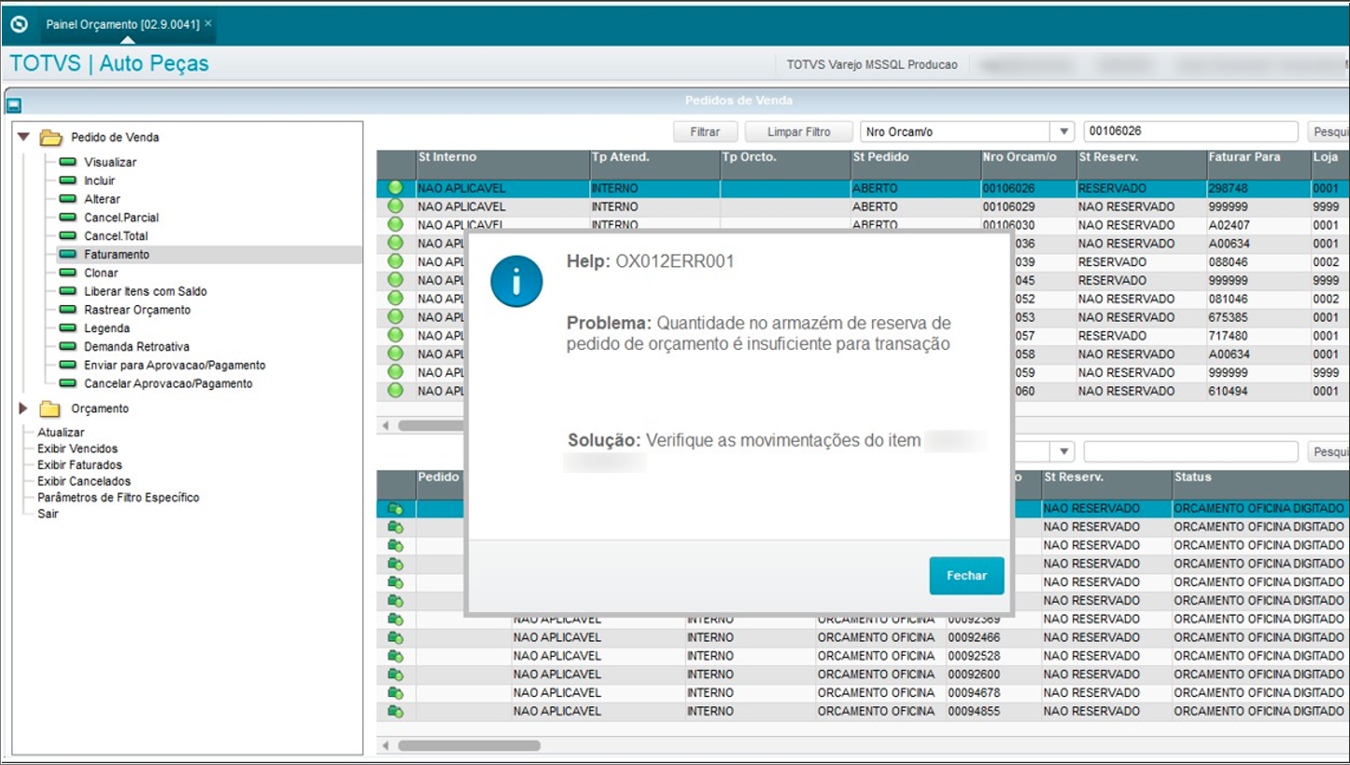Click row icon for orçamento 00092600
The height and width of the screenshot is (765, 1350).
[396, 675]
